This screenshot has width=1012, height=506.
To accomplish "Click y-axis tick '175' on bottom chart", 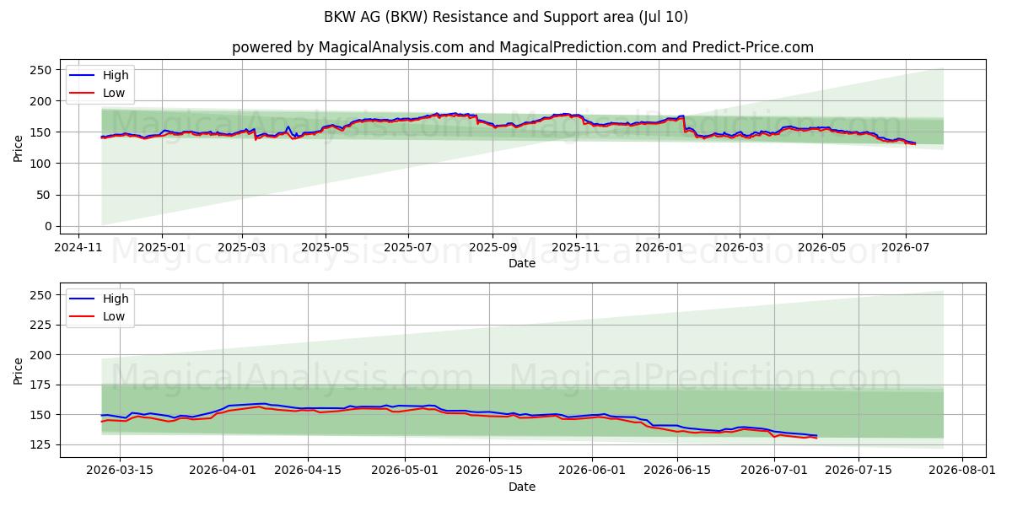I will pos(42,385).
